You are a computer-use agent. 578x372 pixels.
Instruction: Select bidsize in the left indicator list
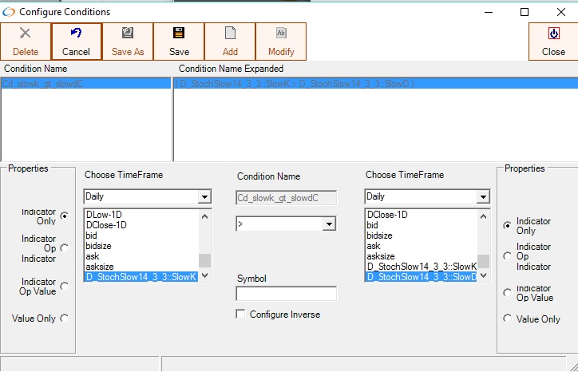click(100, 246)
